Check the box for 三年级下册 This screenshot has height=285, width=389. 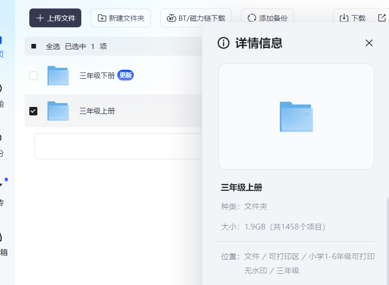(34, 75)
